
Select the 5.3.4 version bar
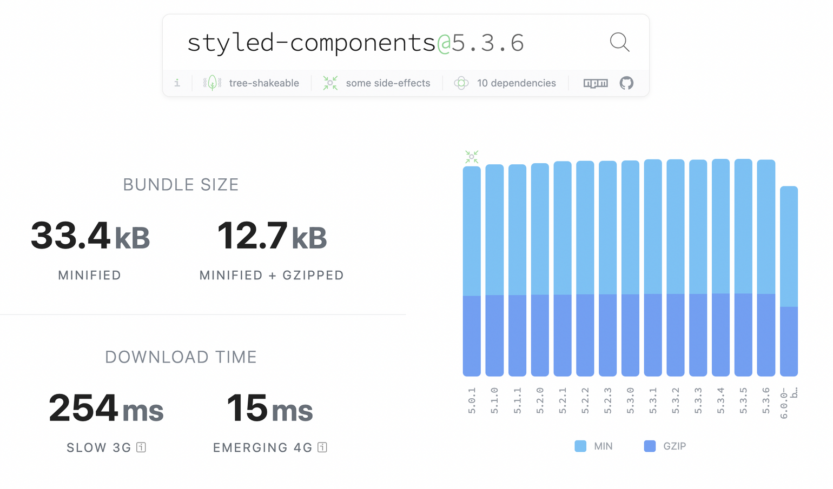[721, 267]
